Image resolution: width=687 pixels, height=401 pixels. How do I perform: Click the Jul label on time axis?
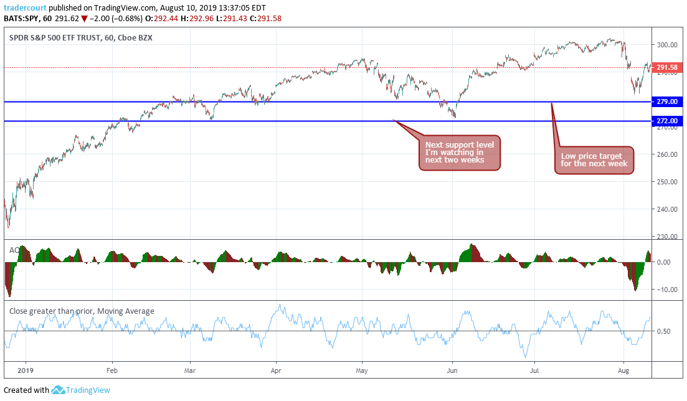click(534, 370)
